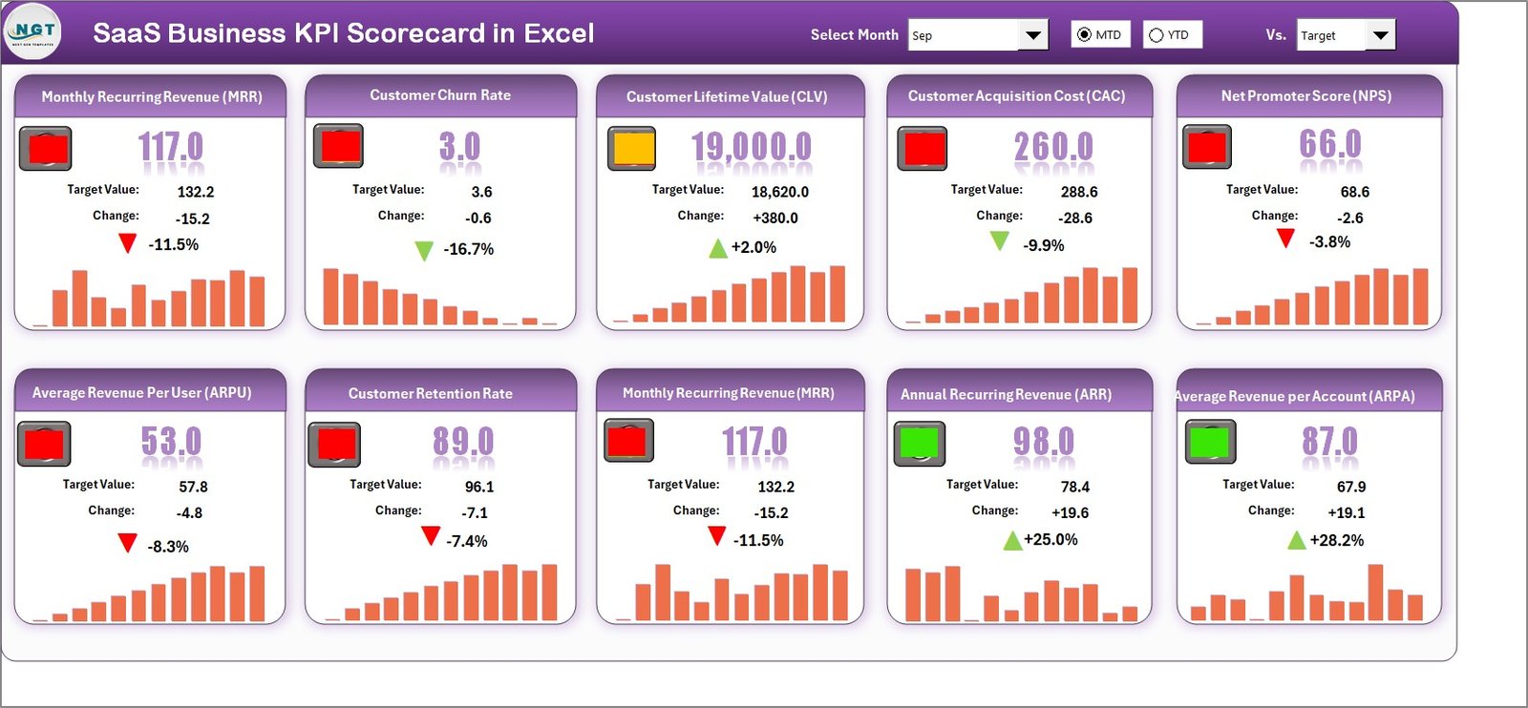Image resolution: width=1528 pixels, height=708 pixels.
Task: Select the YTD radio button
Action: point(1157,35)
